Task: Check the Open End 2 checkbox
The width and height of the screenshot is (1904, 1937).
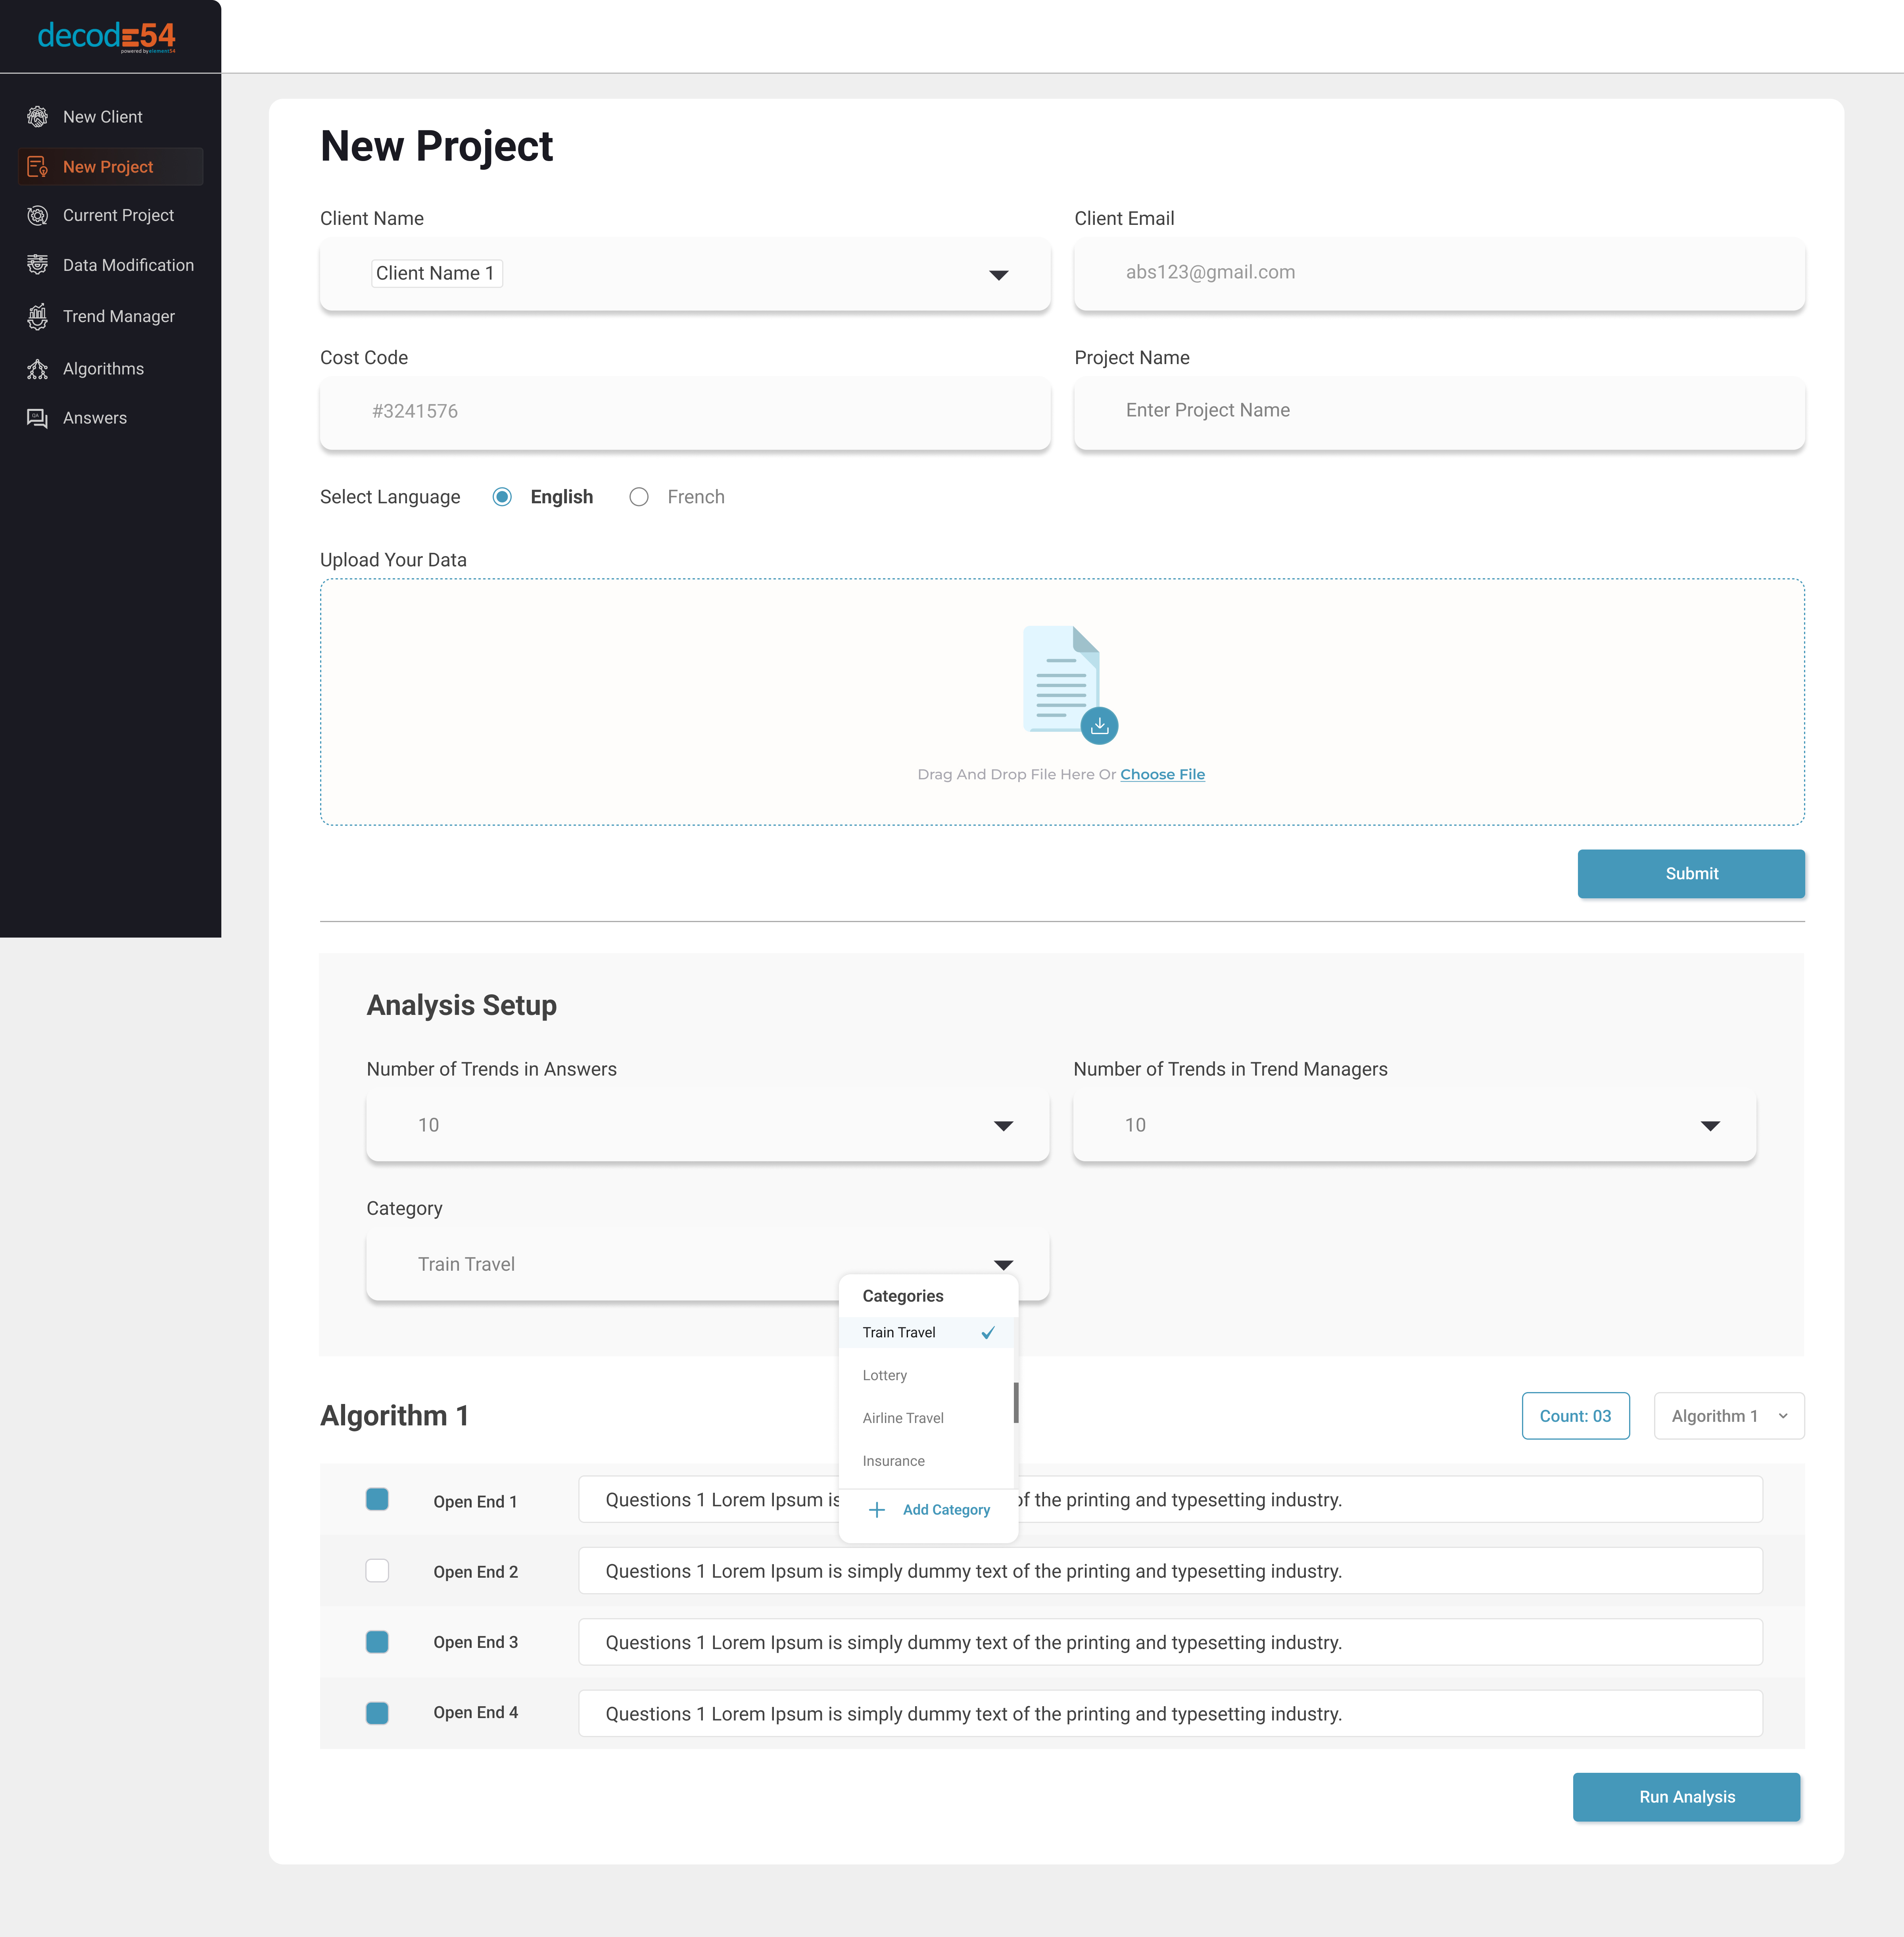Action: click(377, 1570)
